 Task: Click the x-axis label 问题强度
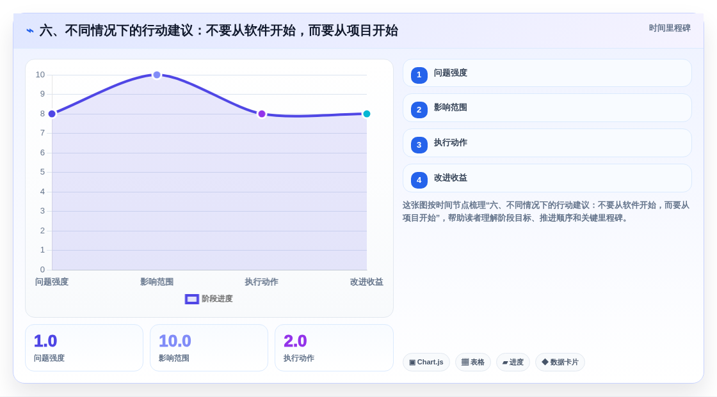[52, 282]
